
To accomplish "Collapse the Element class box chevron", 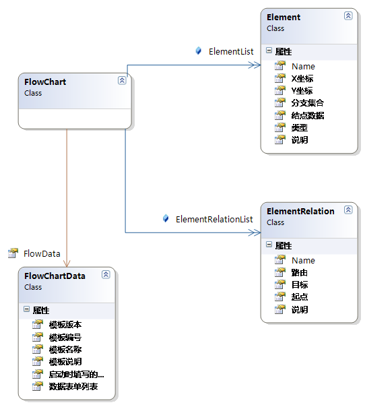I will point(348,15).
